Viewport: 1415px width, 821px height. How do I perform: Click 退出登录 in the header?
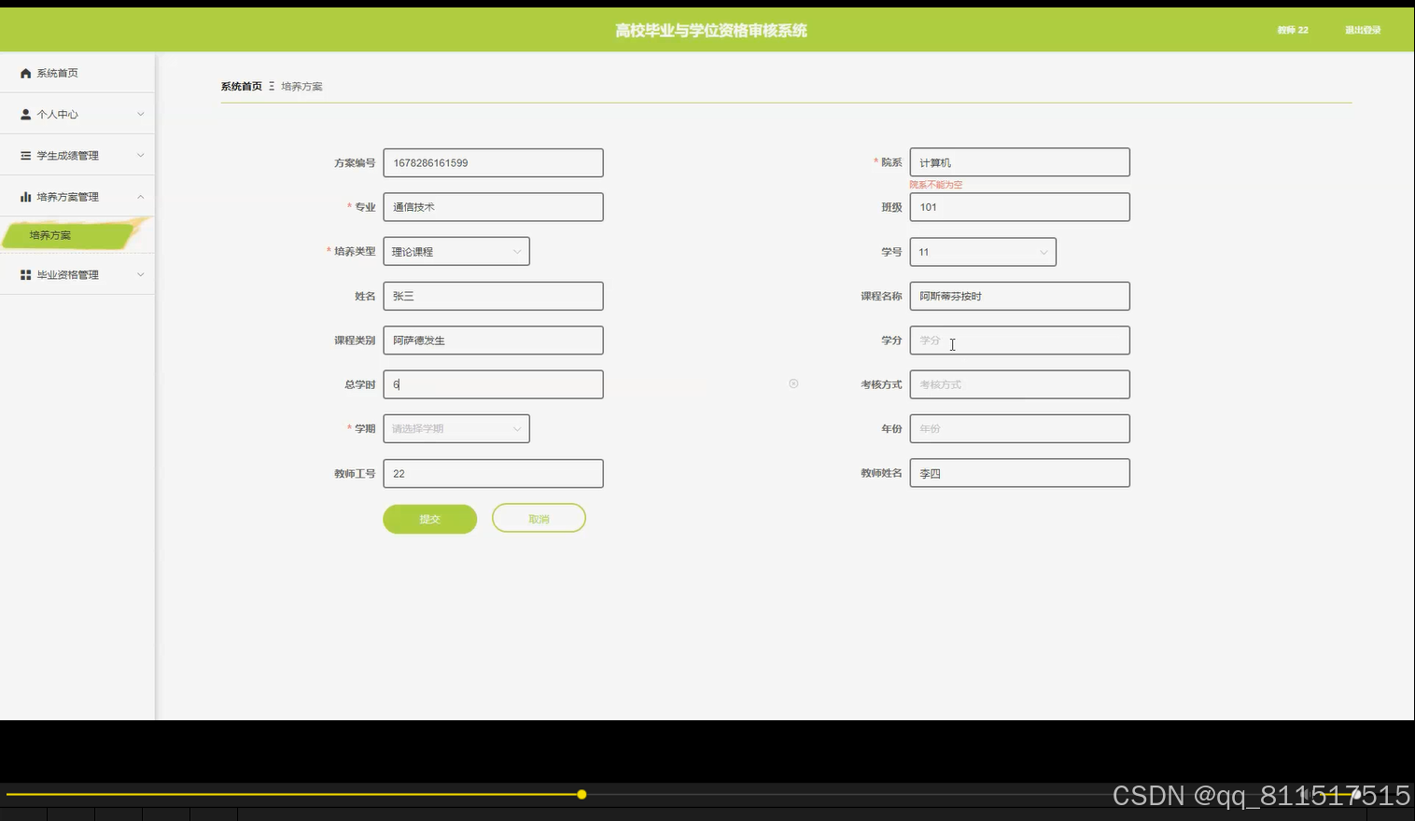click(x=1363, y=30)
